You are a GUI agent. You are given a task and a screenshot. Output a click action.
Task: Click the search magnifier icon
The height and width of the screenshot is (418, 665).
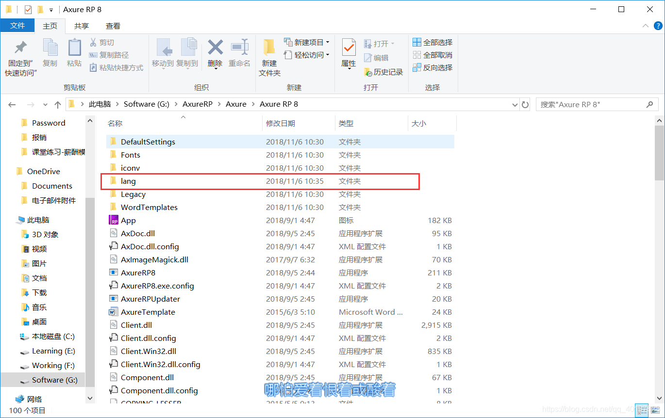650,104
